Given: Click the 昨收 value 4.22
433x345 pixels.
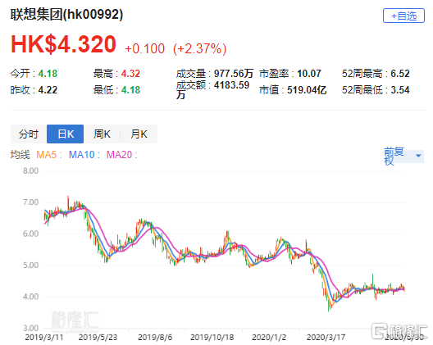Looking at the screenshot, I should click(48, 90).
